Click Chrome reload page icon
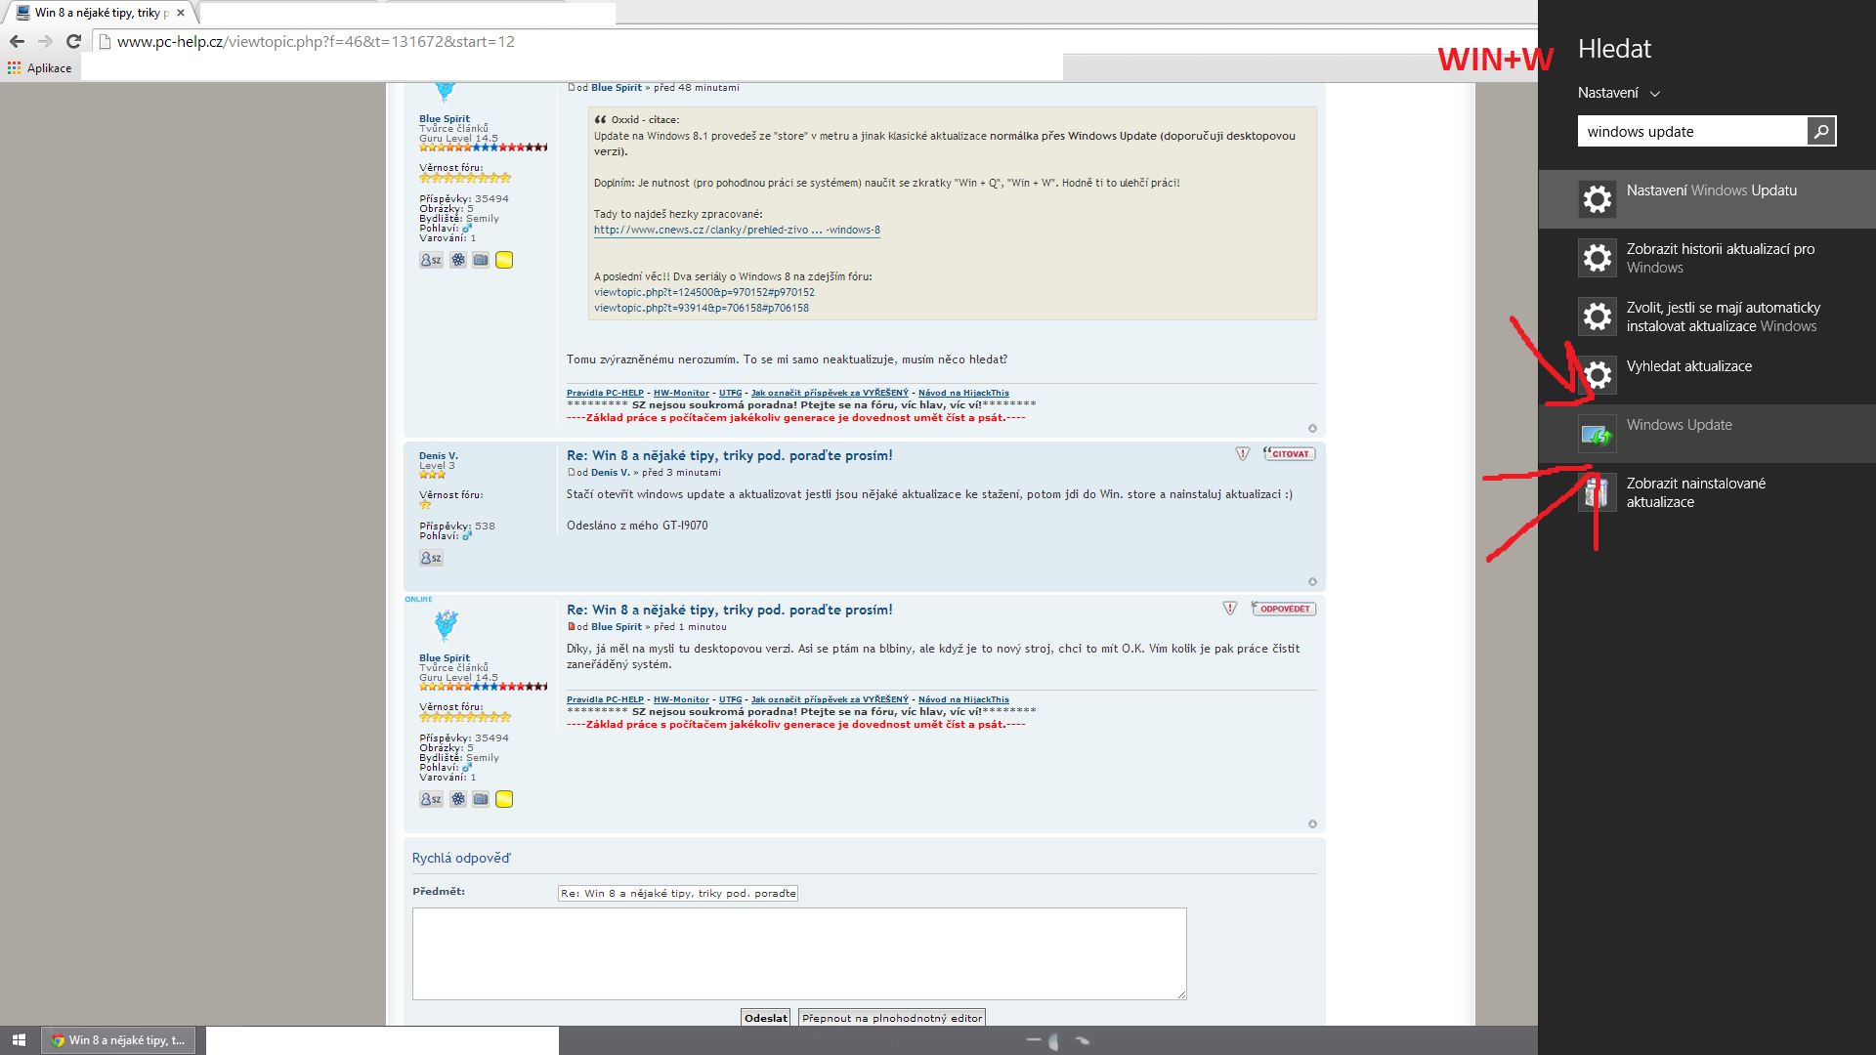 (x=73, y=41)
